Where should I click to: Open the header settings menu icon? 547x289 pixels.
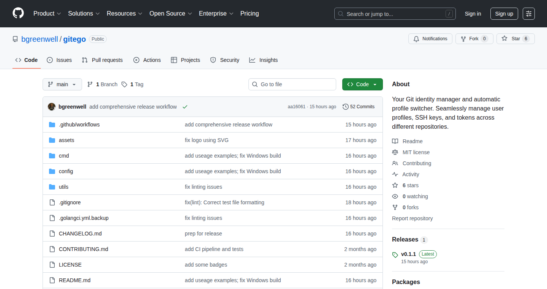pyautogui.click(x=529, y=14)
